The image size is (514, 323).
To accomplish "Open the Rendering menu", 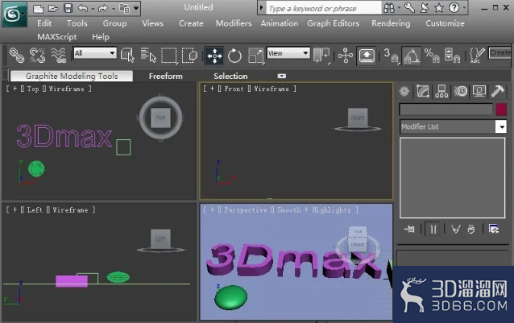I will pos(391,23).
